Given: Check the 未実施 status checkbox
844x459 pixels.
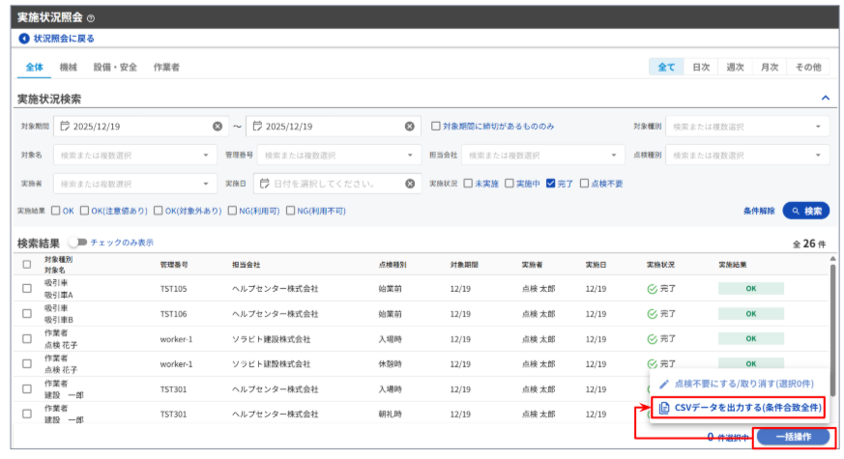Looking at the screenshot, I should (469, 184).
